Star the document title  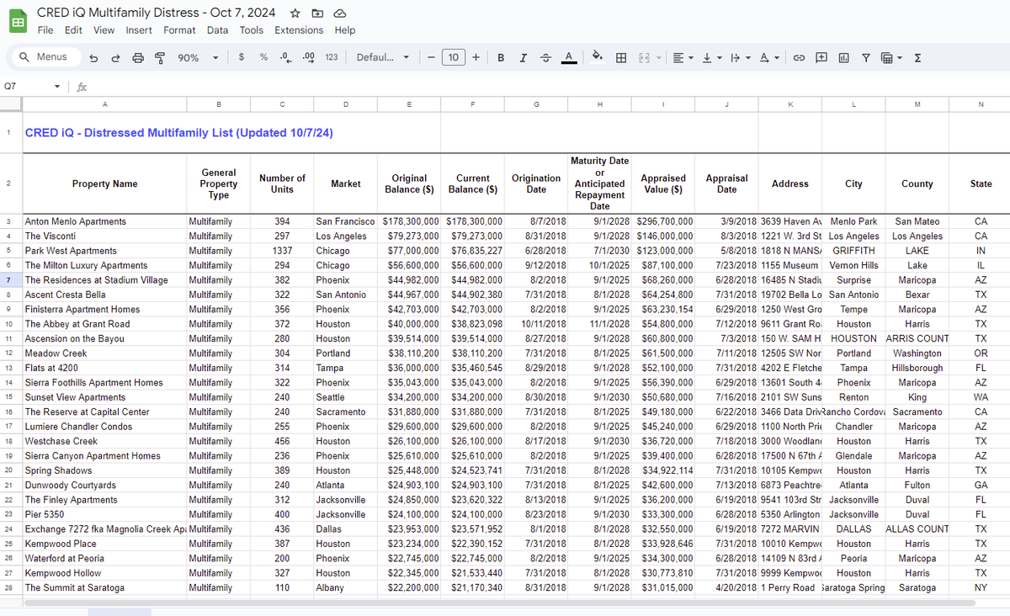click(295, 13)
